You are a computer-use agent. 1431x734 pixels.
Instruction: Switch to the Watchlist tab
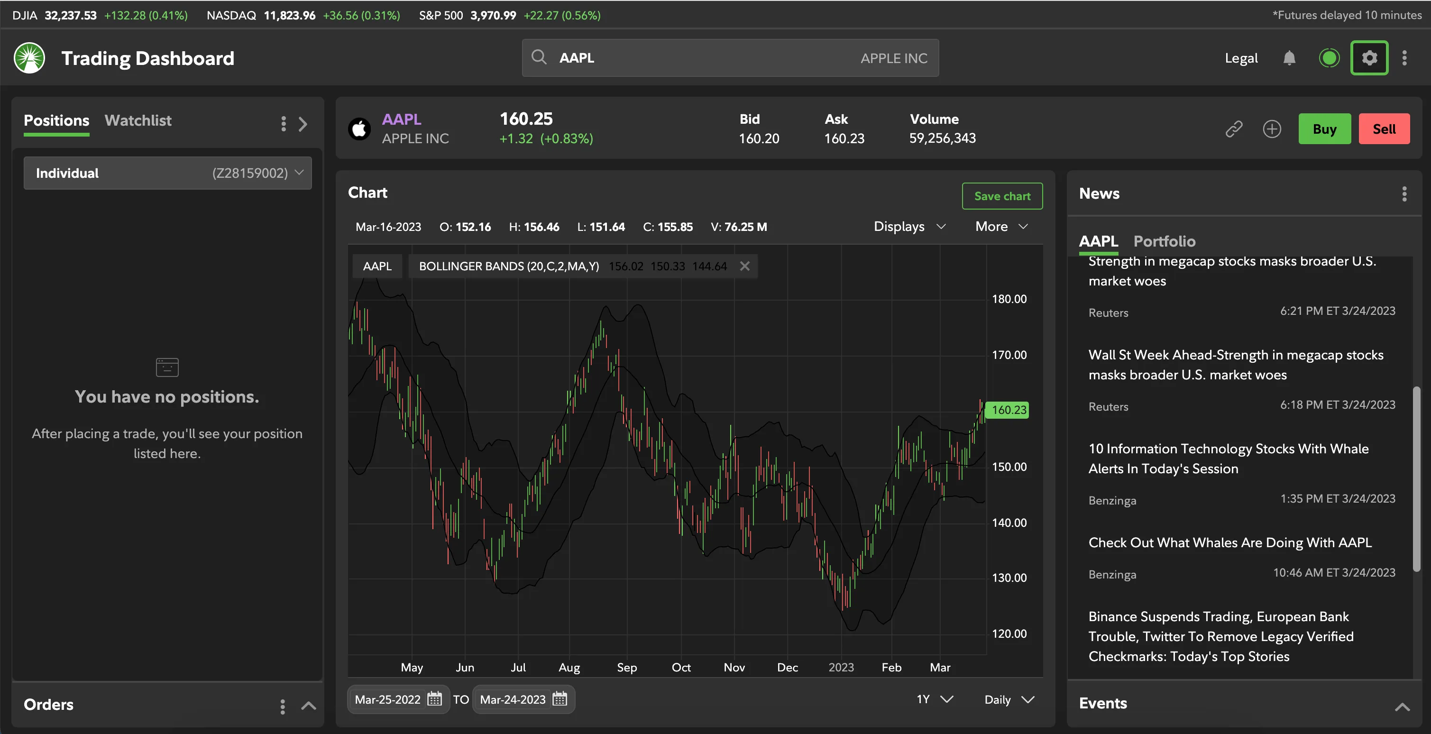(138, 120)
